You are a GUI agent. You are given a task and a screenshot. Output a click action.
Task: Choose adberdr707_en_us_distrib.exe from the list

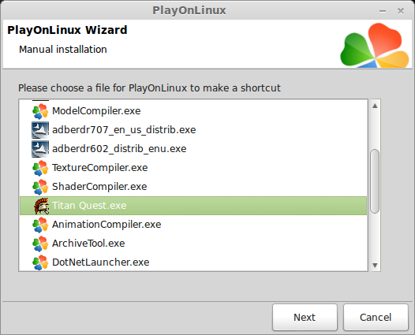pyautogui.click(x=193, y=130)
